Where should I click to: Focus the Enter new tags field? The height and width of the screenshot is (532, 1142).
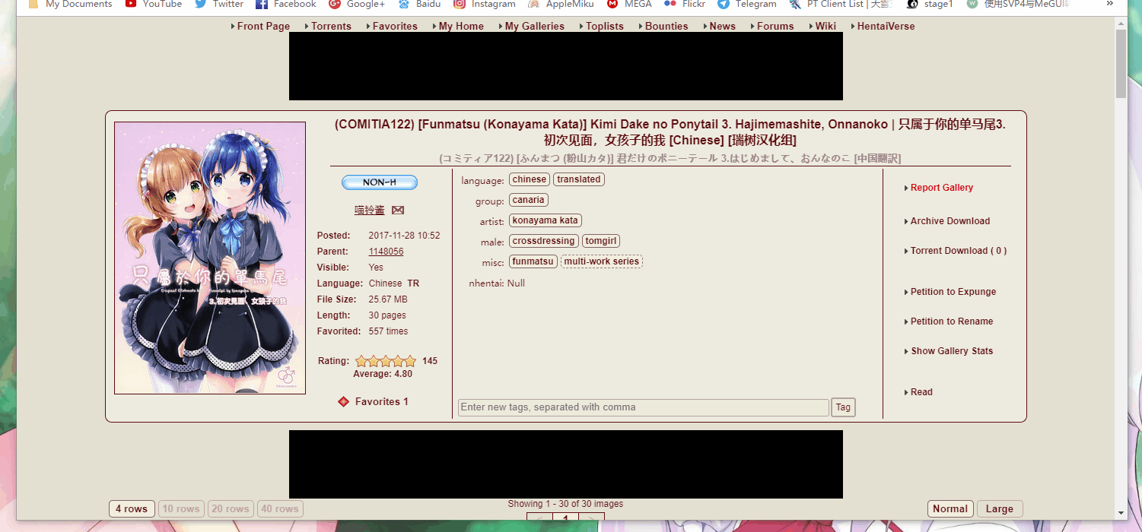[x=644, y=407]
